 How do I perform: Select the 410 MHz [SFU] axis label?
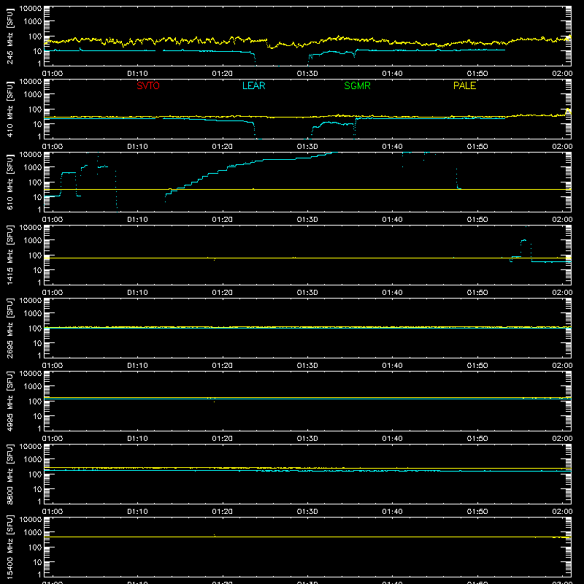(x=9, y=109)
